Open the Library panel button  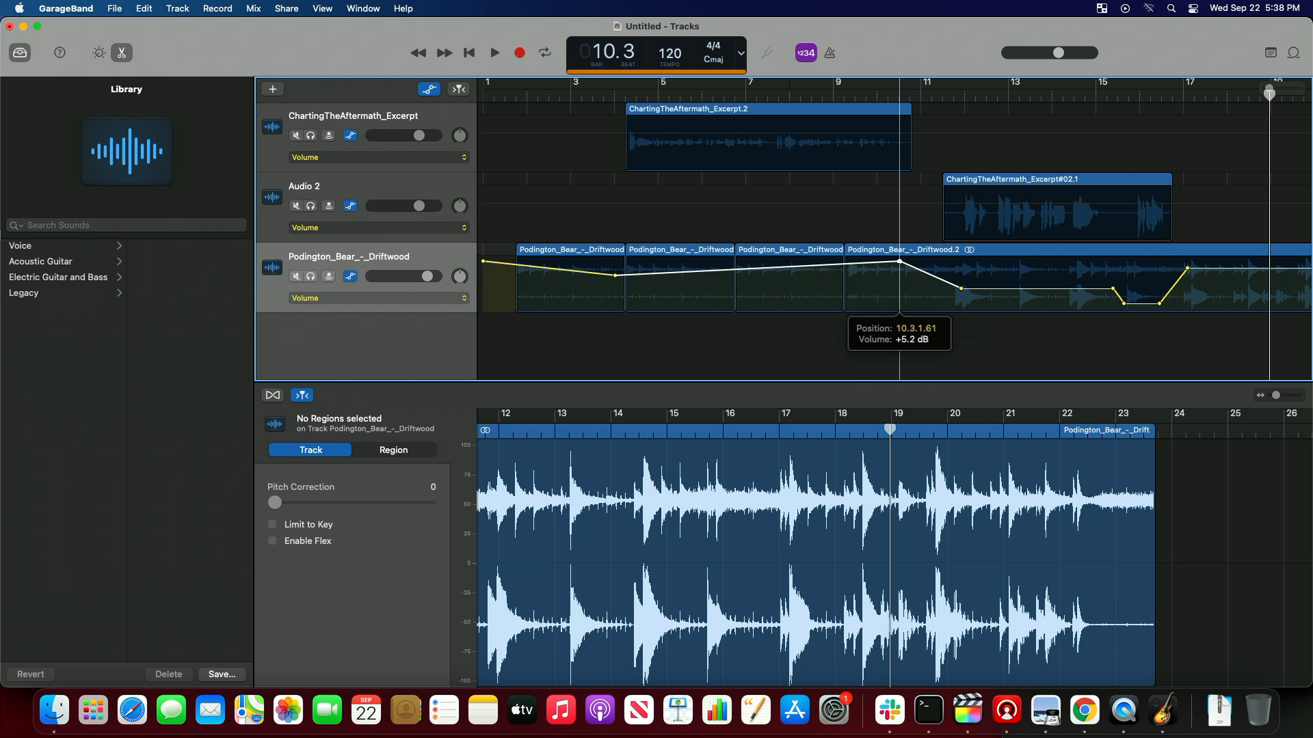[x=20, y=53]
